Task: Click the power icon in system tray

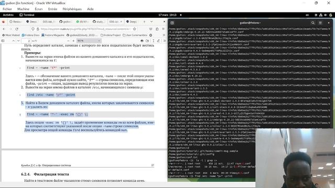Action: pyautogui.click(x=330, y=15)
